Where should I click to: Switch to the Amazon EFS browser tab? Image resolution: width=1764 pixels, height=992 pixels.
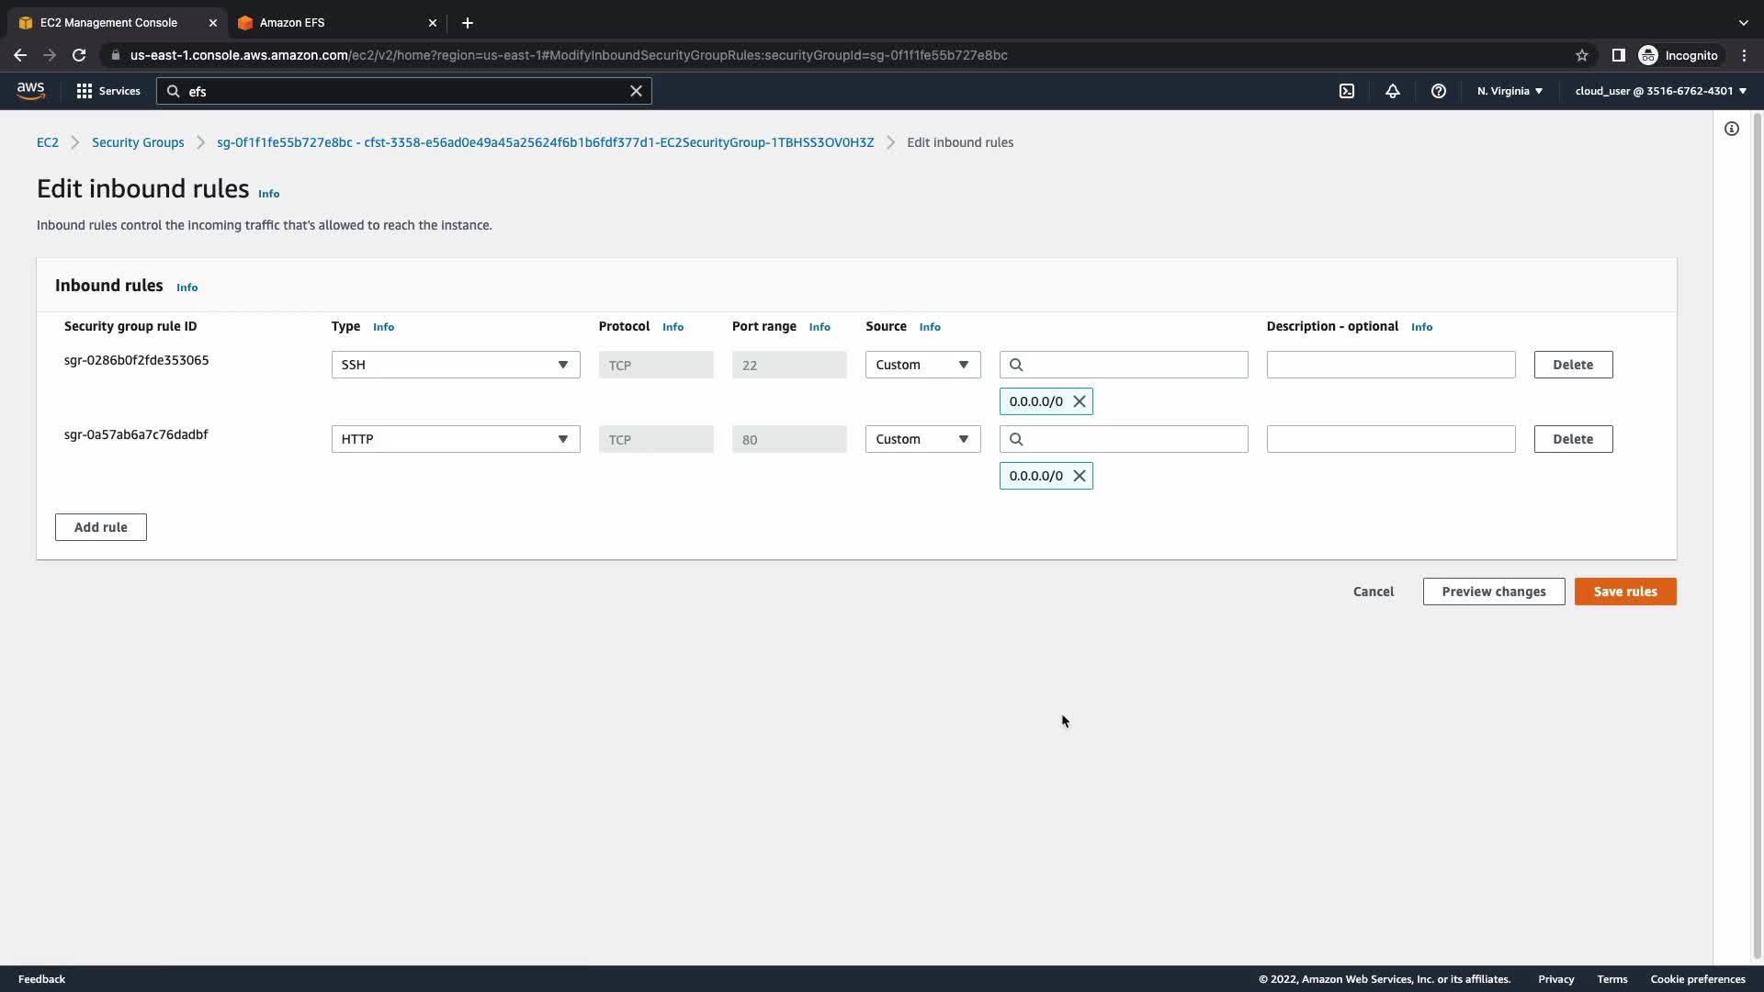click(331, 23)
